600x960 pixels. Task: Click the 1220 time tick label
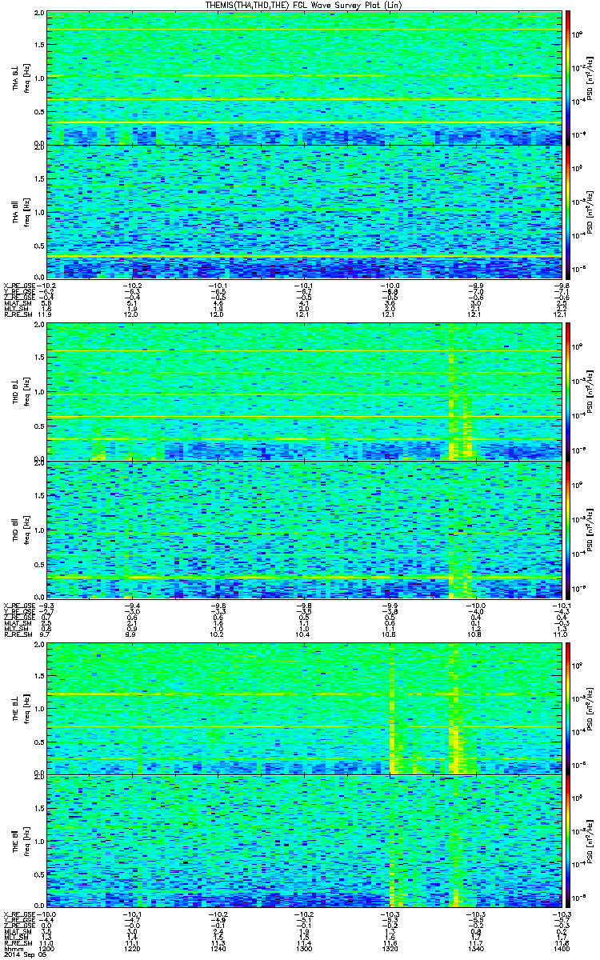click(132, 948)
